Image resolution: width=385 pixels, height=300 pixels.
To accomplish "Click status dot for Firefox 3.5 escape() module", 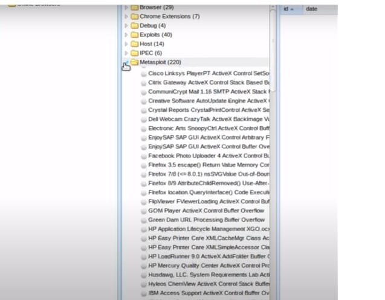I will pyautogui.click(x=144, y=165).
